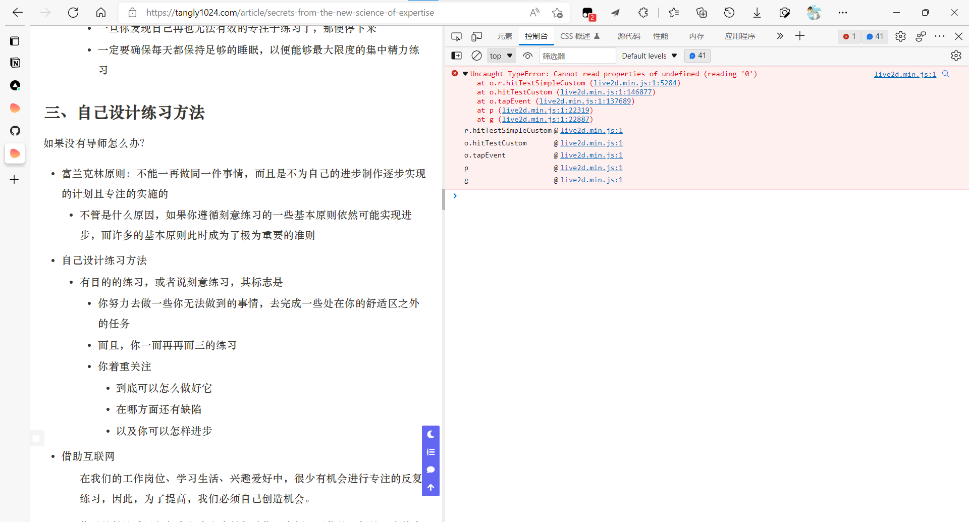
Task: Switch to the 应用程序 tab
Action: [x=740, y=36]
